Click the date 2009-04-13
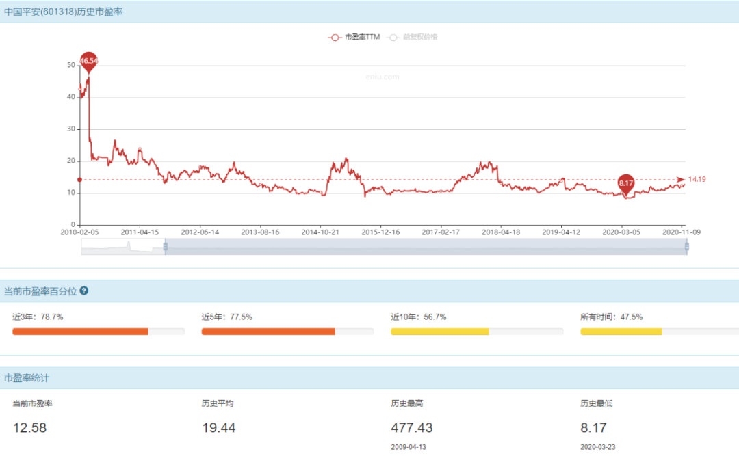This screenshot has width=739, height=456. pyautogui.click(x=409, y=447)
